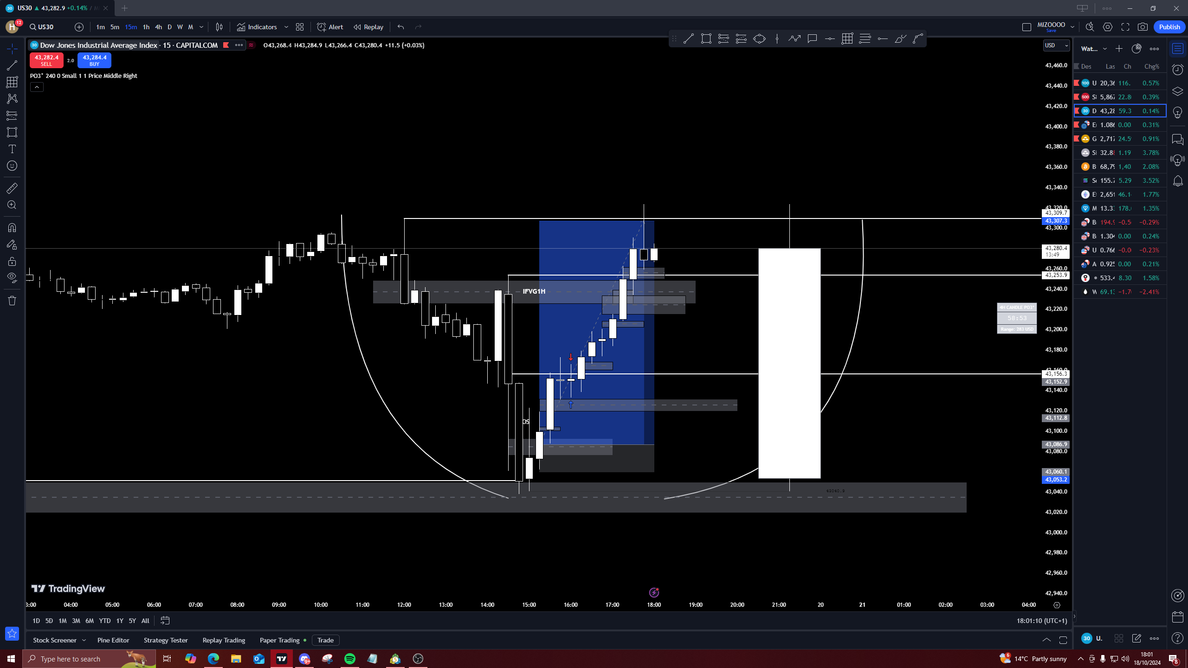Select the 1M date range

[x=62, y=621]
